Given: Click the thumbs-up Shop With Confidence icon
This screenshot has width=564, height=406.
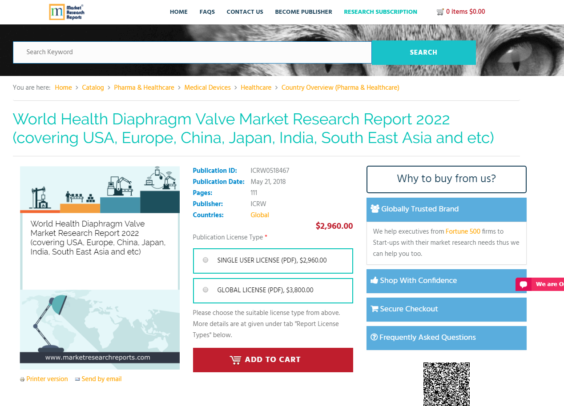Looking at the screenshot, I should [x=374, y=280].
